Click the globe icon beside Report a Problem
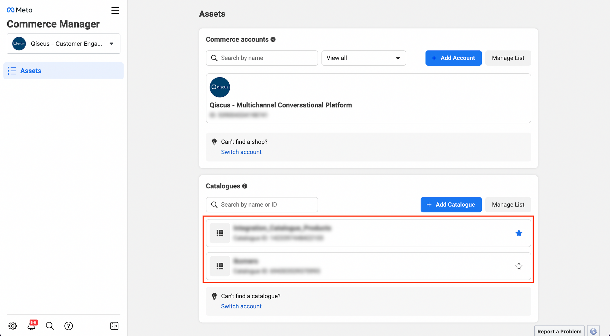 click(x=593, y=331)
